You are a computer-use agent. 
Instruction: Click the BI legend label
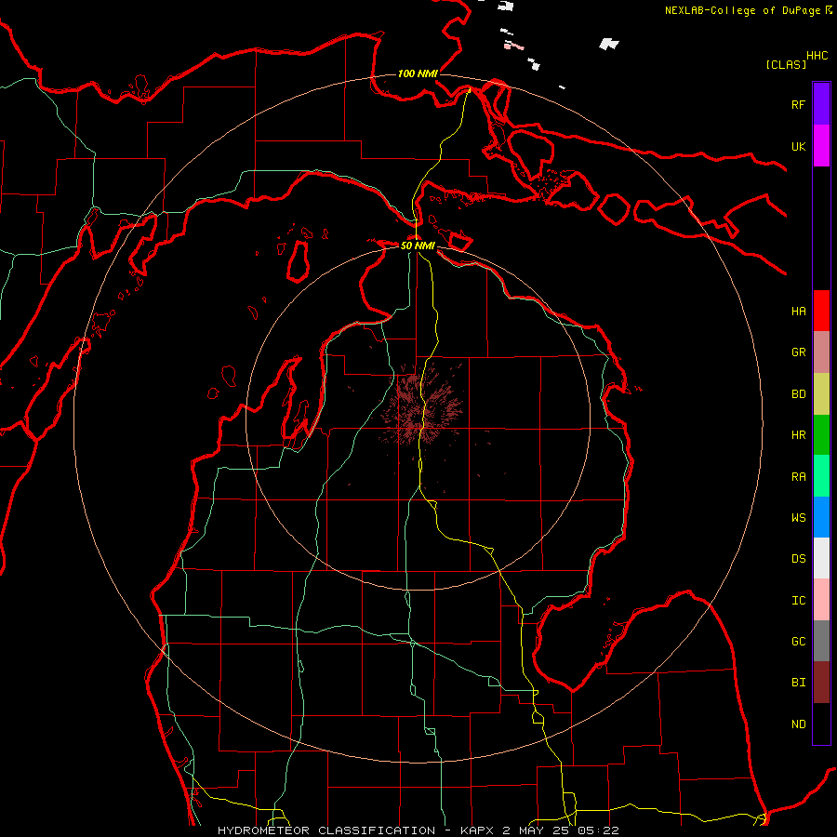798,683
